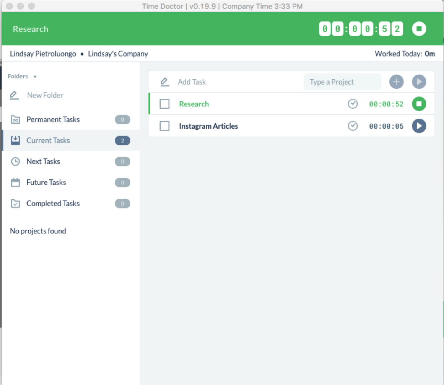
Task: Click the Worked Today 0m label
Action: (x=405, y=54)
